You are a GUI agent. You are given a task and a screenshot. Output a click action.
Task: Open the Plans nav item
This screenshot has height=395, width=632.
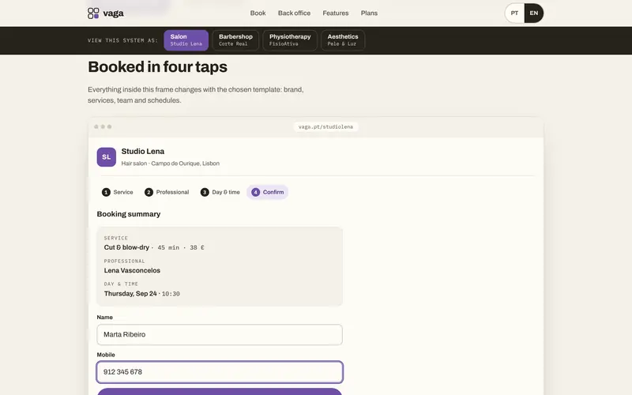[369, 13]
